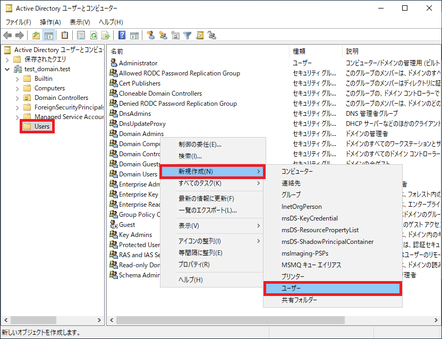
Task: Click the Guest account icon
Action: pos(114,225)
